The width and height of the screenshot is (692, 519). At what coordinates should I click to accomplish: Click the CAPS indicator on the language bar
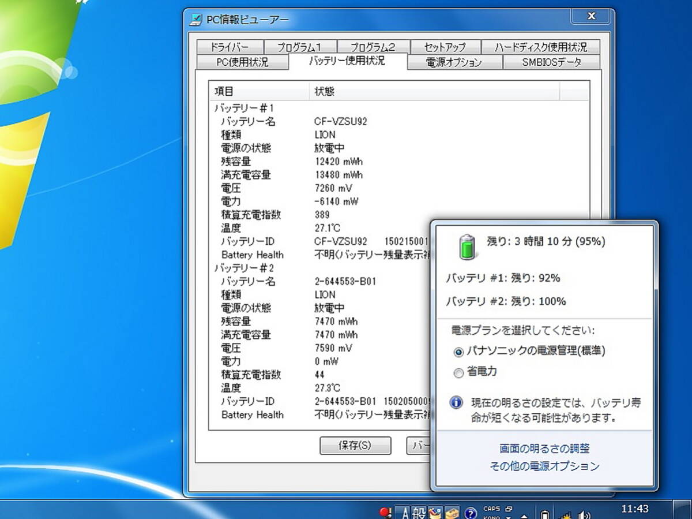[491, 509]
